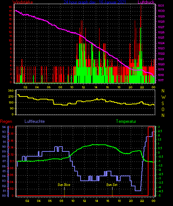Click hour "12" under the wind chart
The height and width of the screenshot is (206, 173).
(83, 87)
